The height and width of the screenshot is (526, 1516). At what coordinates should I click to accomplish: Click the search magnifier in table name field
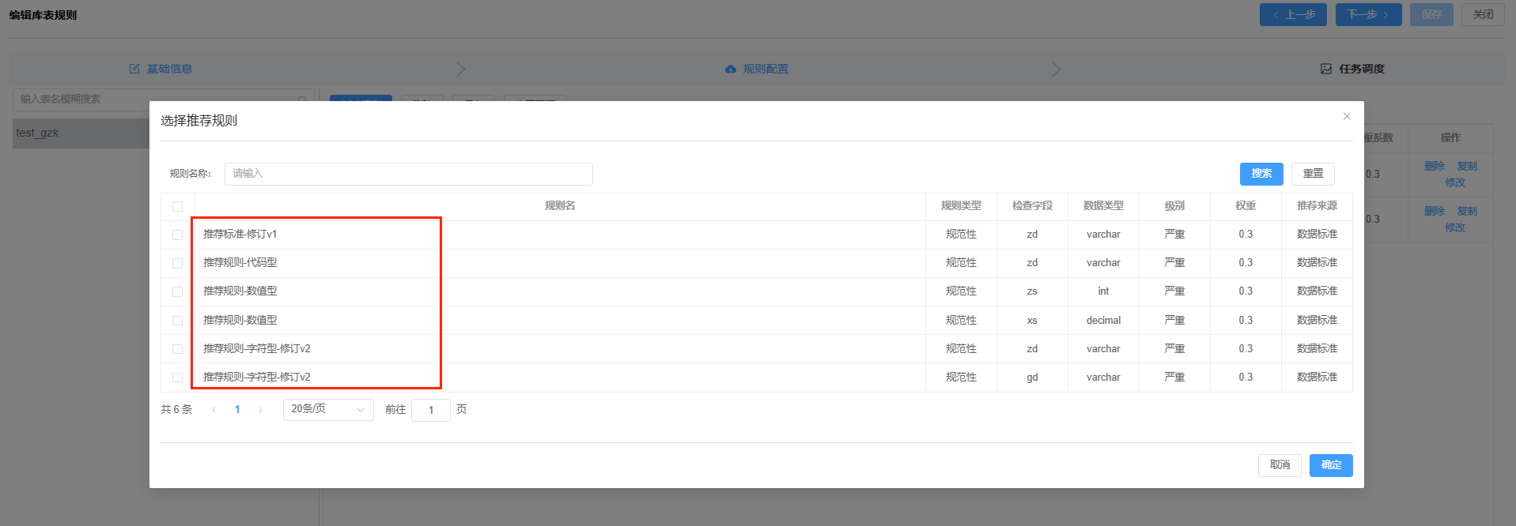[x=302, y=100]
